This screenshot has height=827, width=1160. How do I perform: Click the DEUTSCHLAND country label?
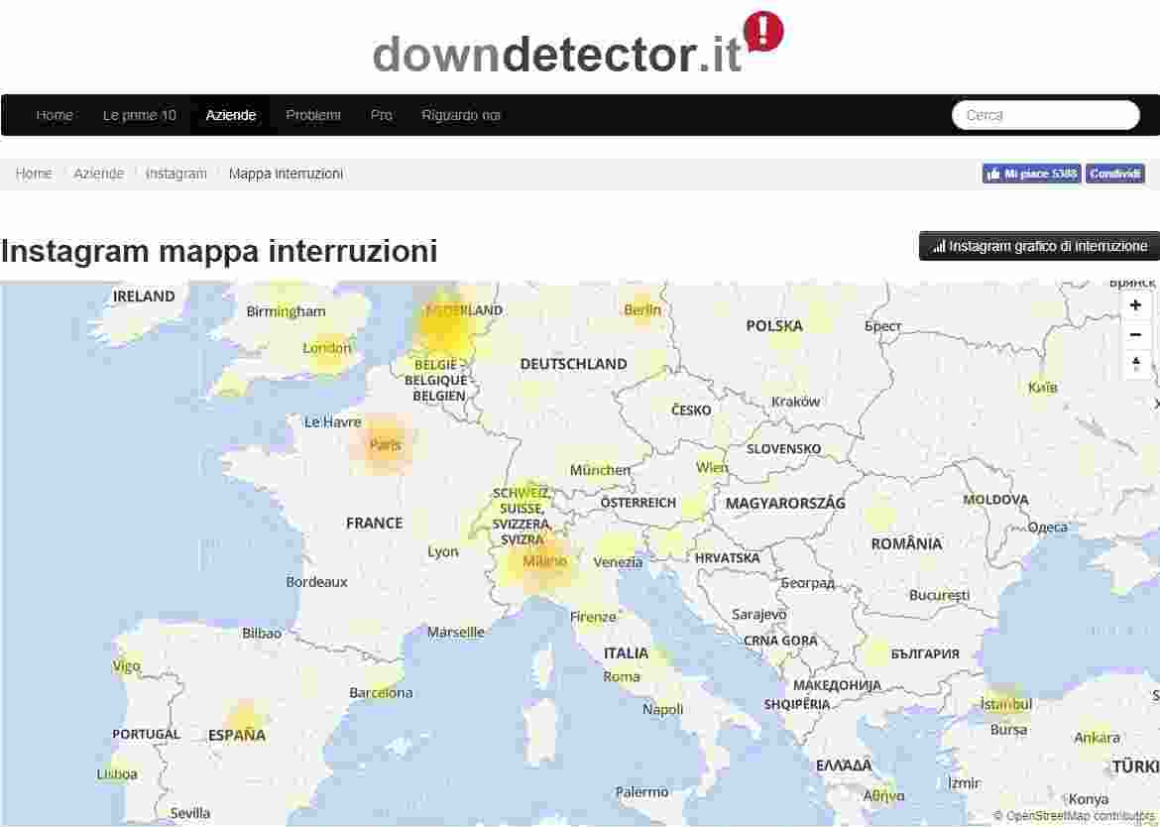tap(573, 364)
